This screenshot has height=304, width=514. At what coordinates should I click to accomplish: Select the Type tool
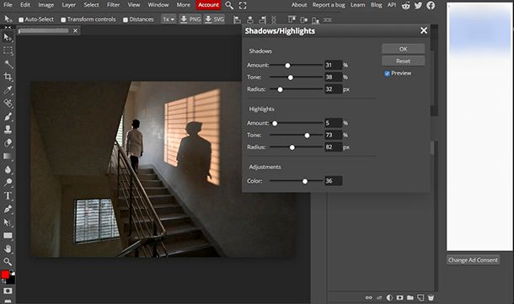[x=8, y=195]
